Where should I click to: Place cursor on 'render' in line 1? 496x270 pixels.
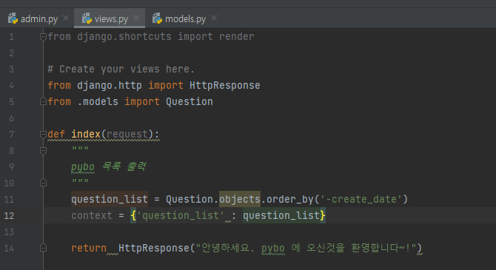click(x=237, y=37)
